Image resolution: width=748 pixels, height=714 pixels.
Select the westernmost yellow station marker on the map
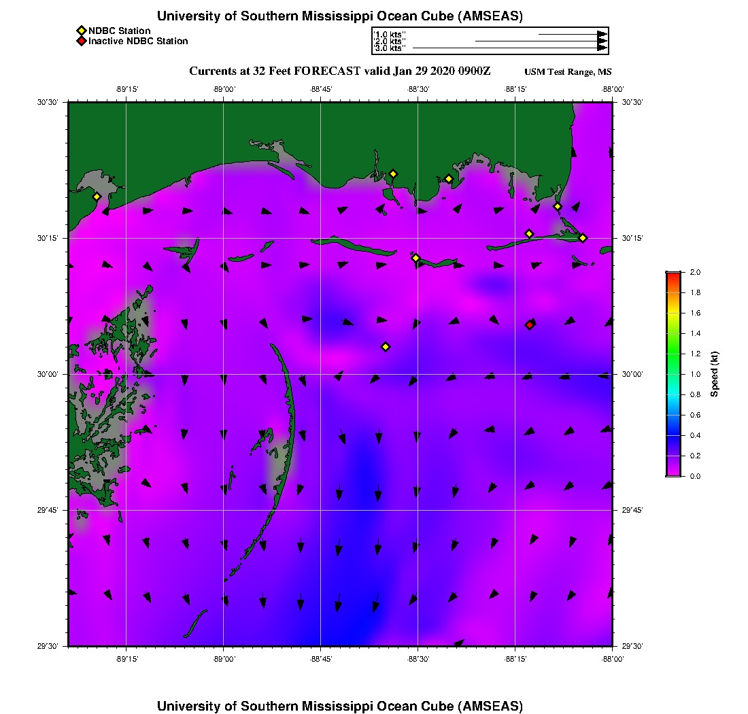click(97, 197)
